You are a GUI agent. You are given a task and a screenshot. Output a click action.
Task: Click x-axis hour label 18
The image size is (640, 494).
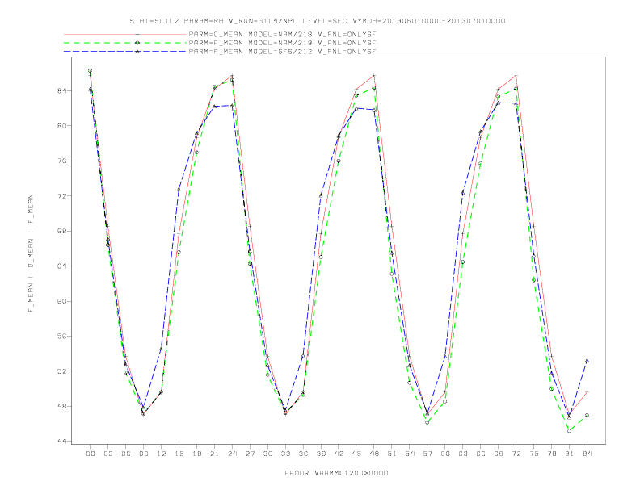pos(196,454)
